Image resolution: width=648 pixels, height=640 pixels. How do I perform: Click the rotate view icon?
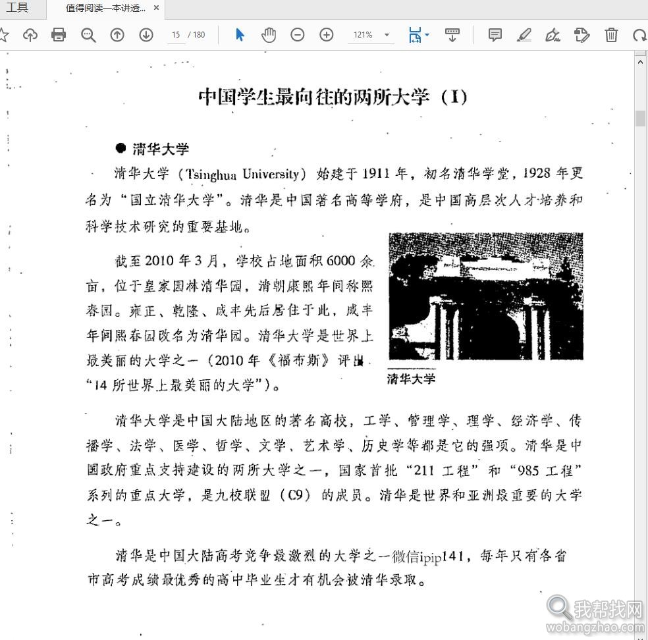[x=639, y=36]
